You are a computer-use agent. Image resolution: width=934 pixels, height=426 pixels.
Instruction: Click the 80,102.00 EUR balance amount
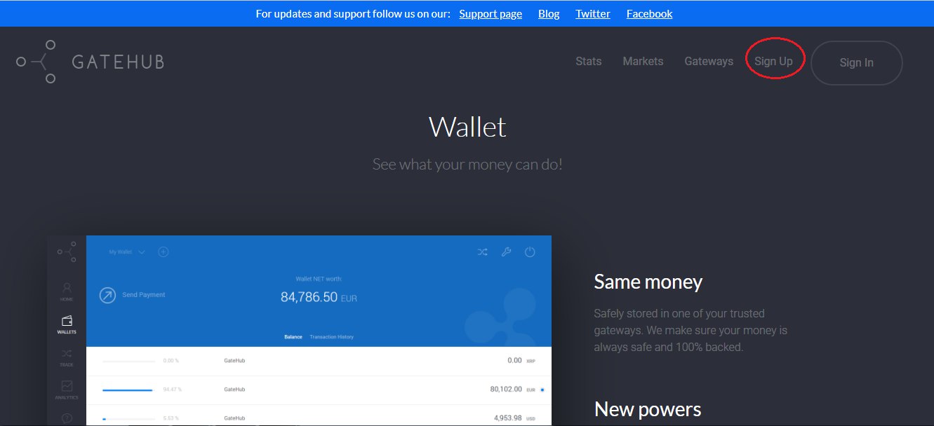(514, 390)
